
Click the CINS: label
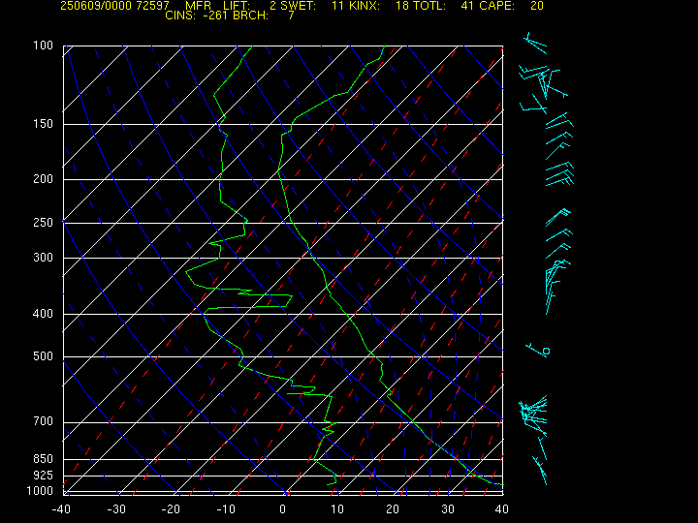coord(180,15)
